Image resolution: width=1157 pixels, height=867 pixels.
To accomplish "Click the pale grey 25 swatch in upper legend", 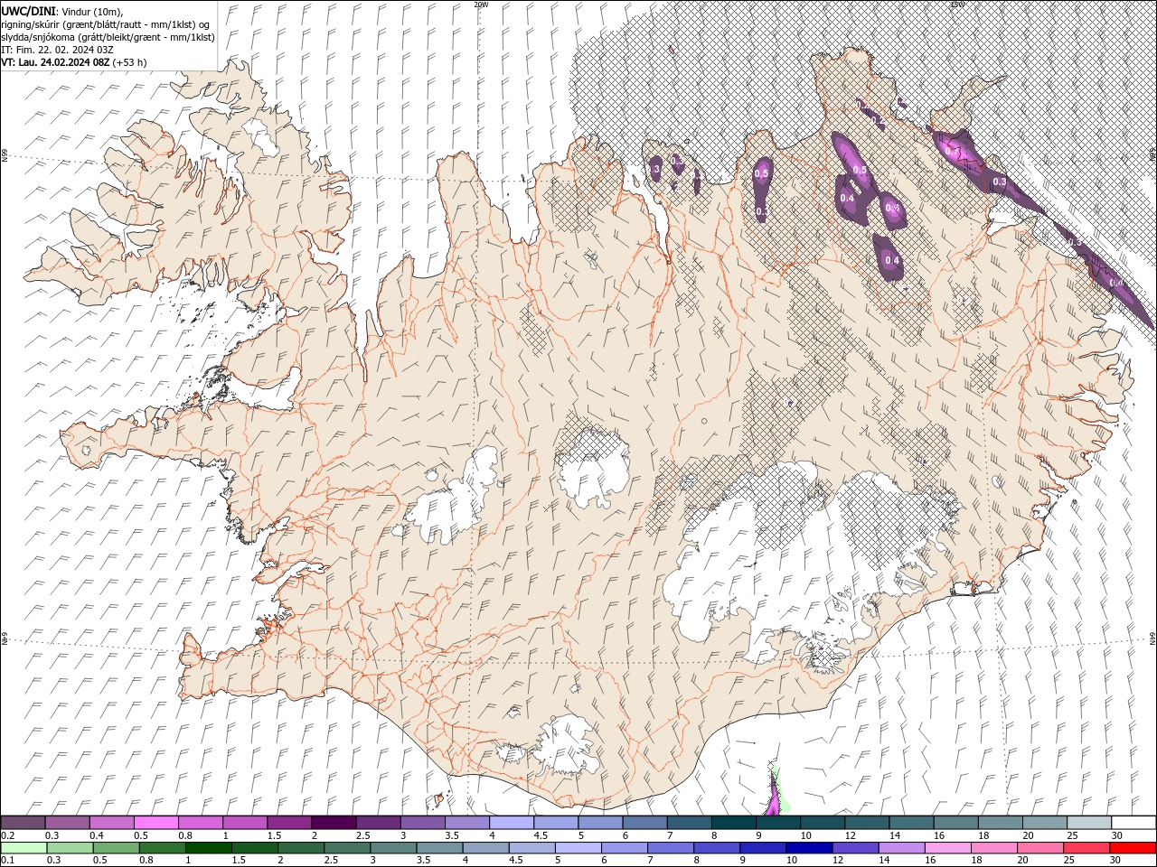I will coord(1089,823).
